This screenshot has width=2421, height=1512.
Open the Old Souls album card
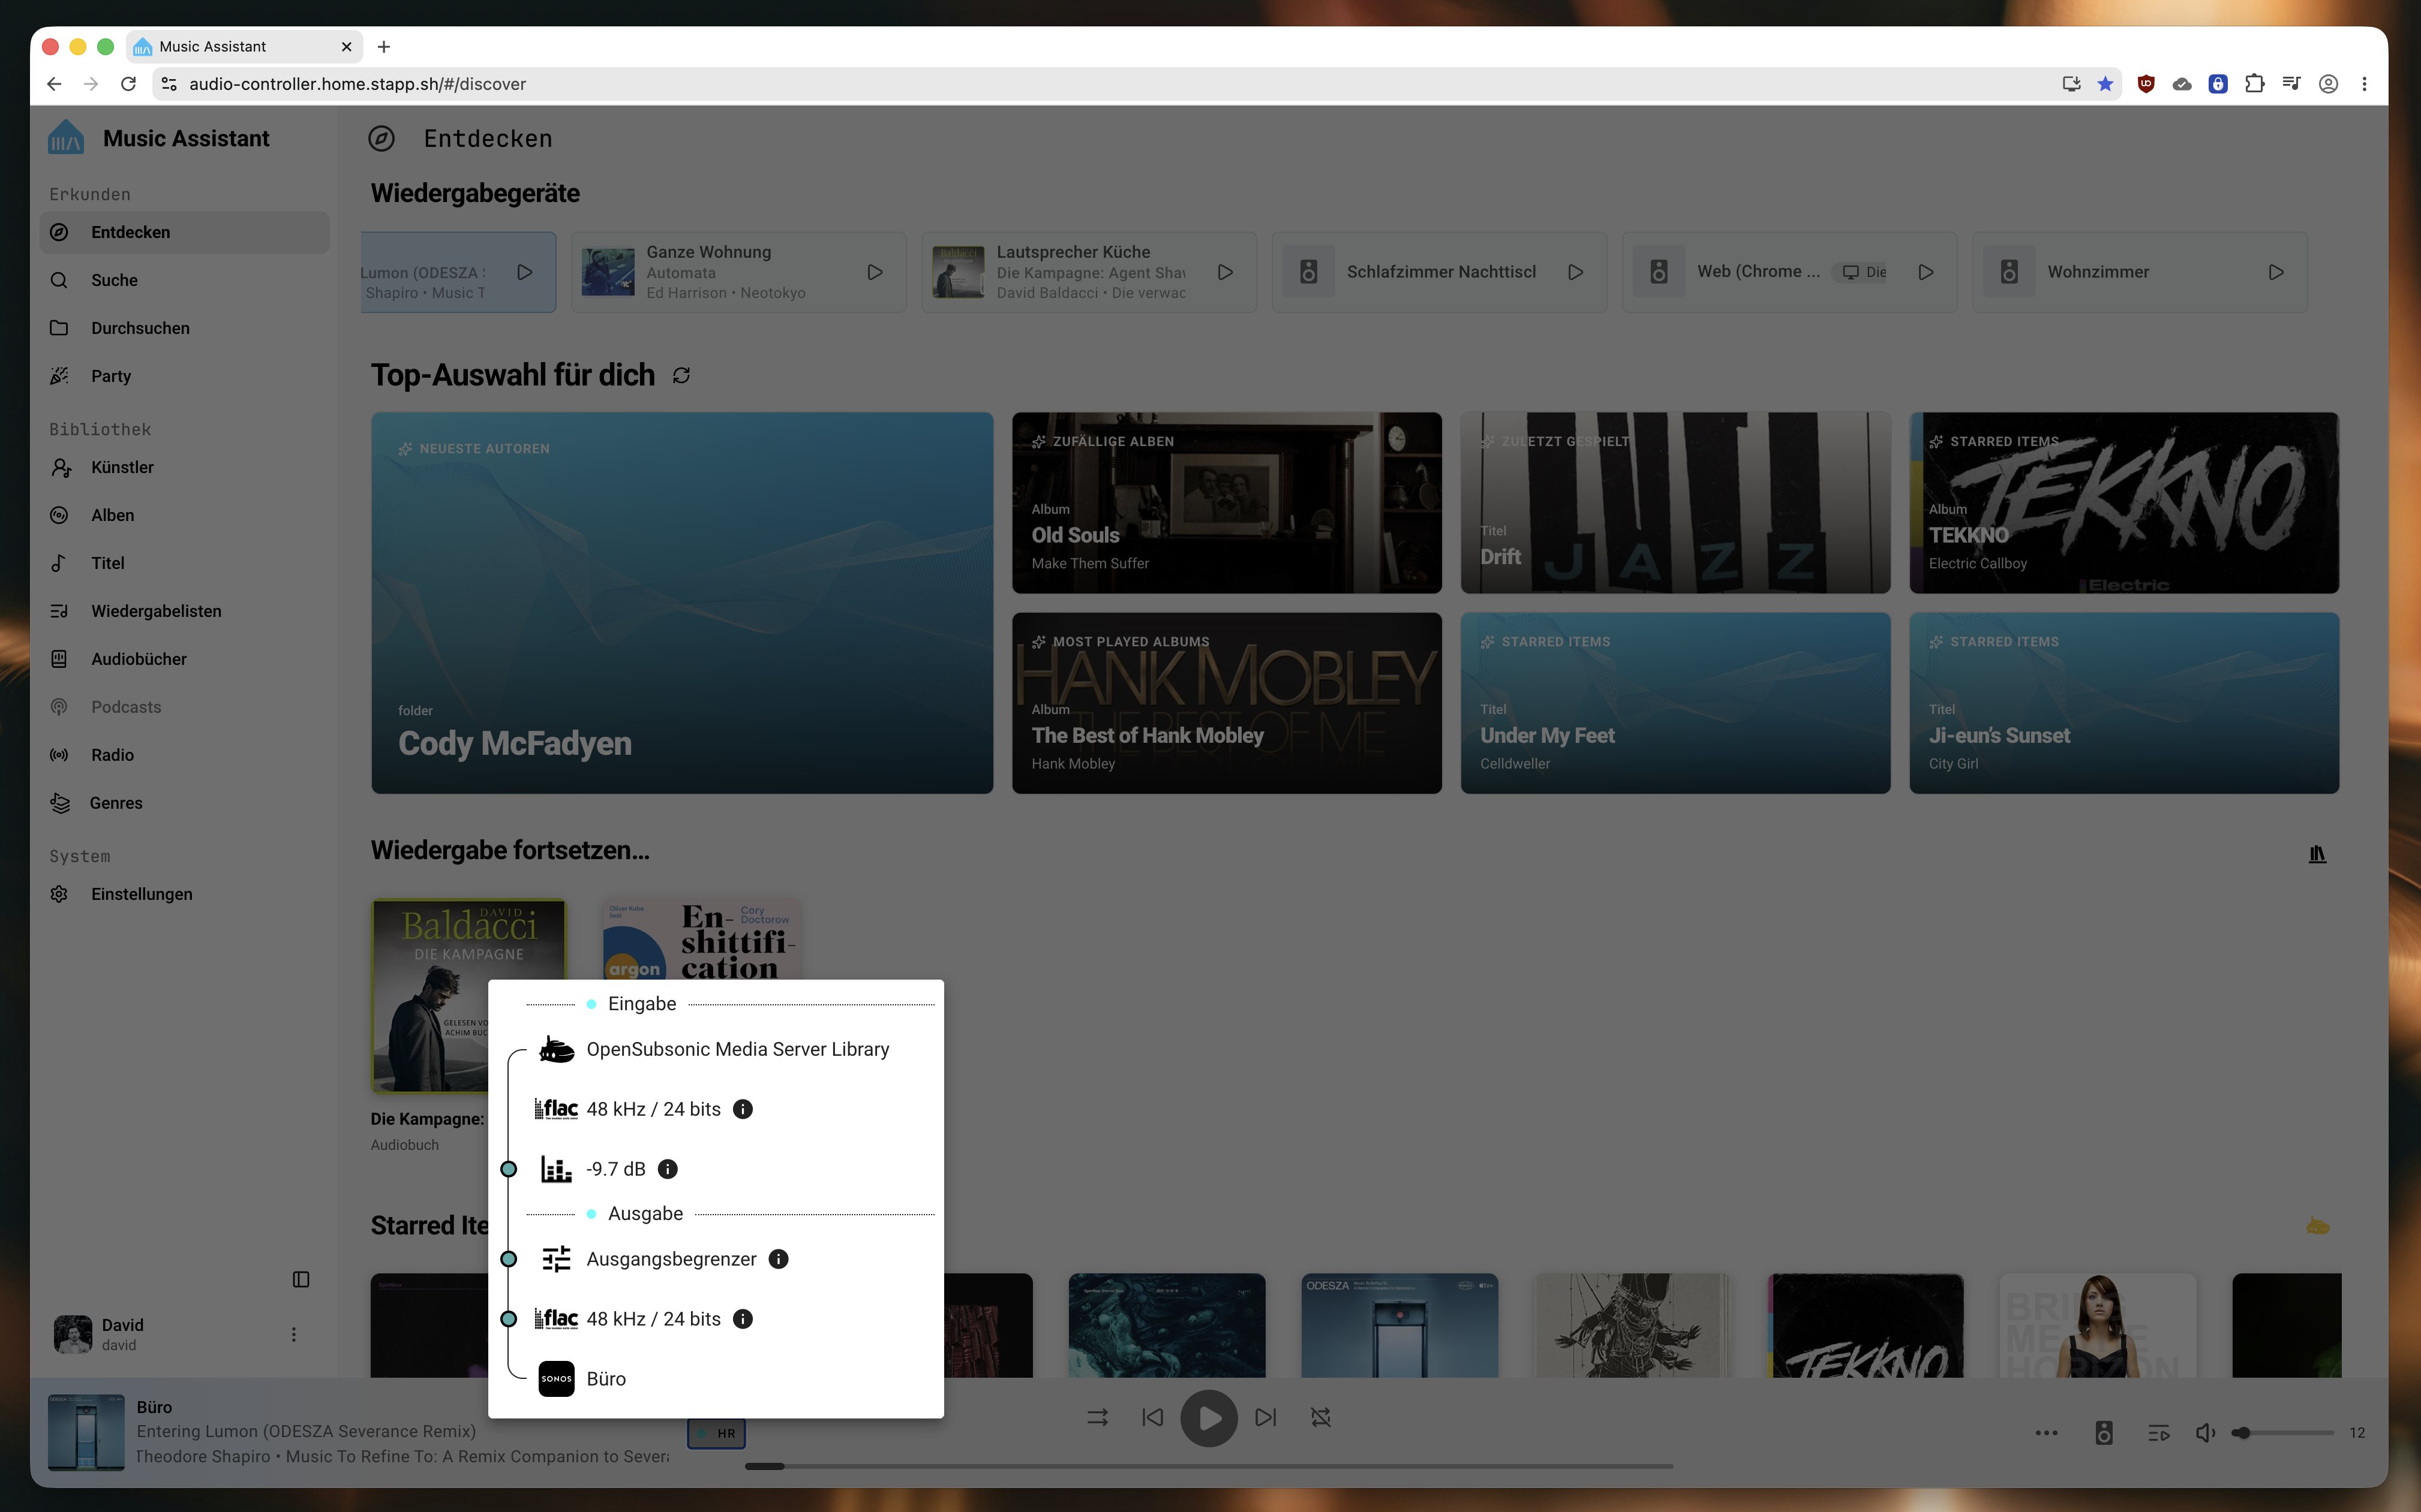(x=1227, y=503)
